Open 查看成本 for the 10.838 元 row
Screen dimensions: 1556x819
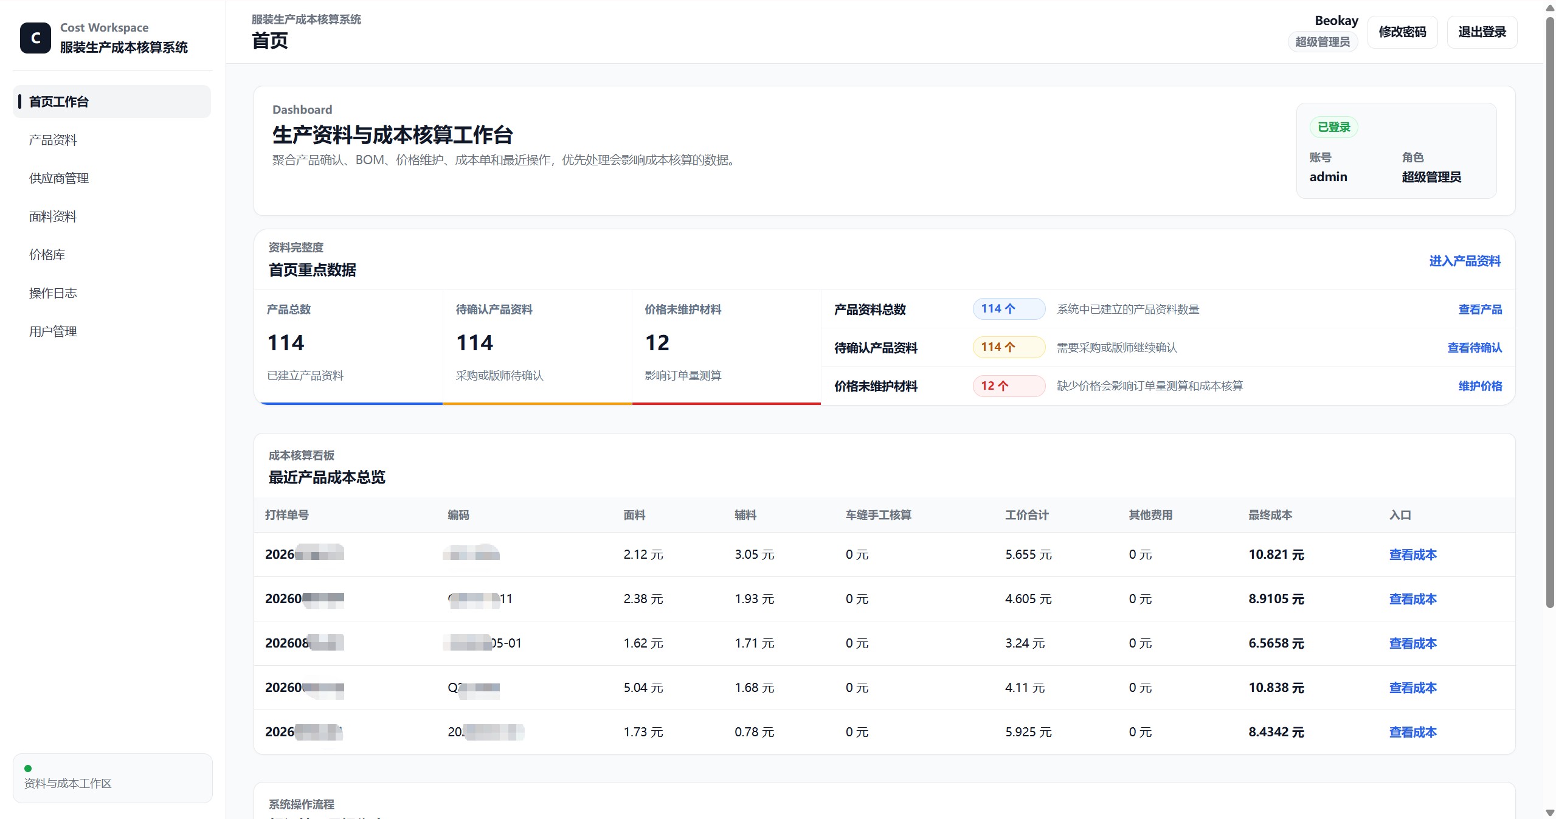[x=1413, y=688]
